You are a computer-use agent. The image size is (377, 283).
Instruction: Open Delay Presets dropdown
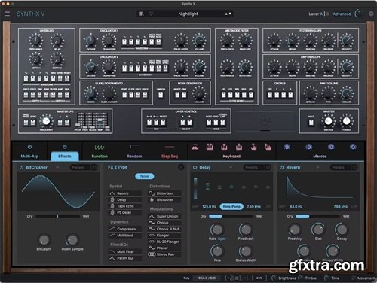pos(254,167)
